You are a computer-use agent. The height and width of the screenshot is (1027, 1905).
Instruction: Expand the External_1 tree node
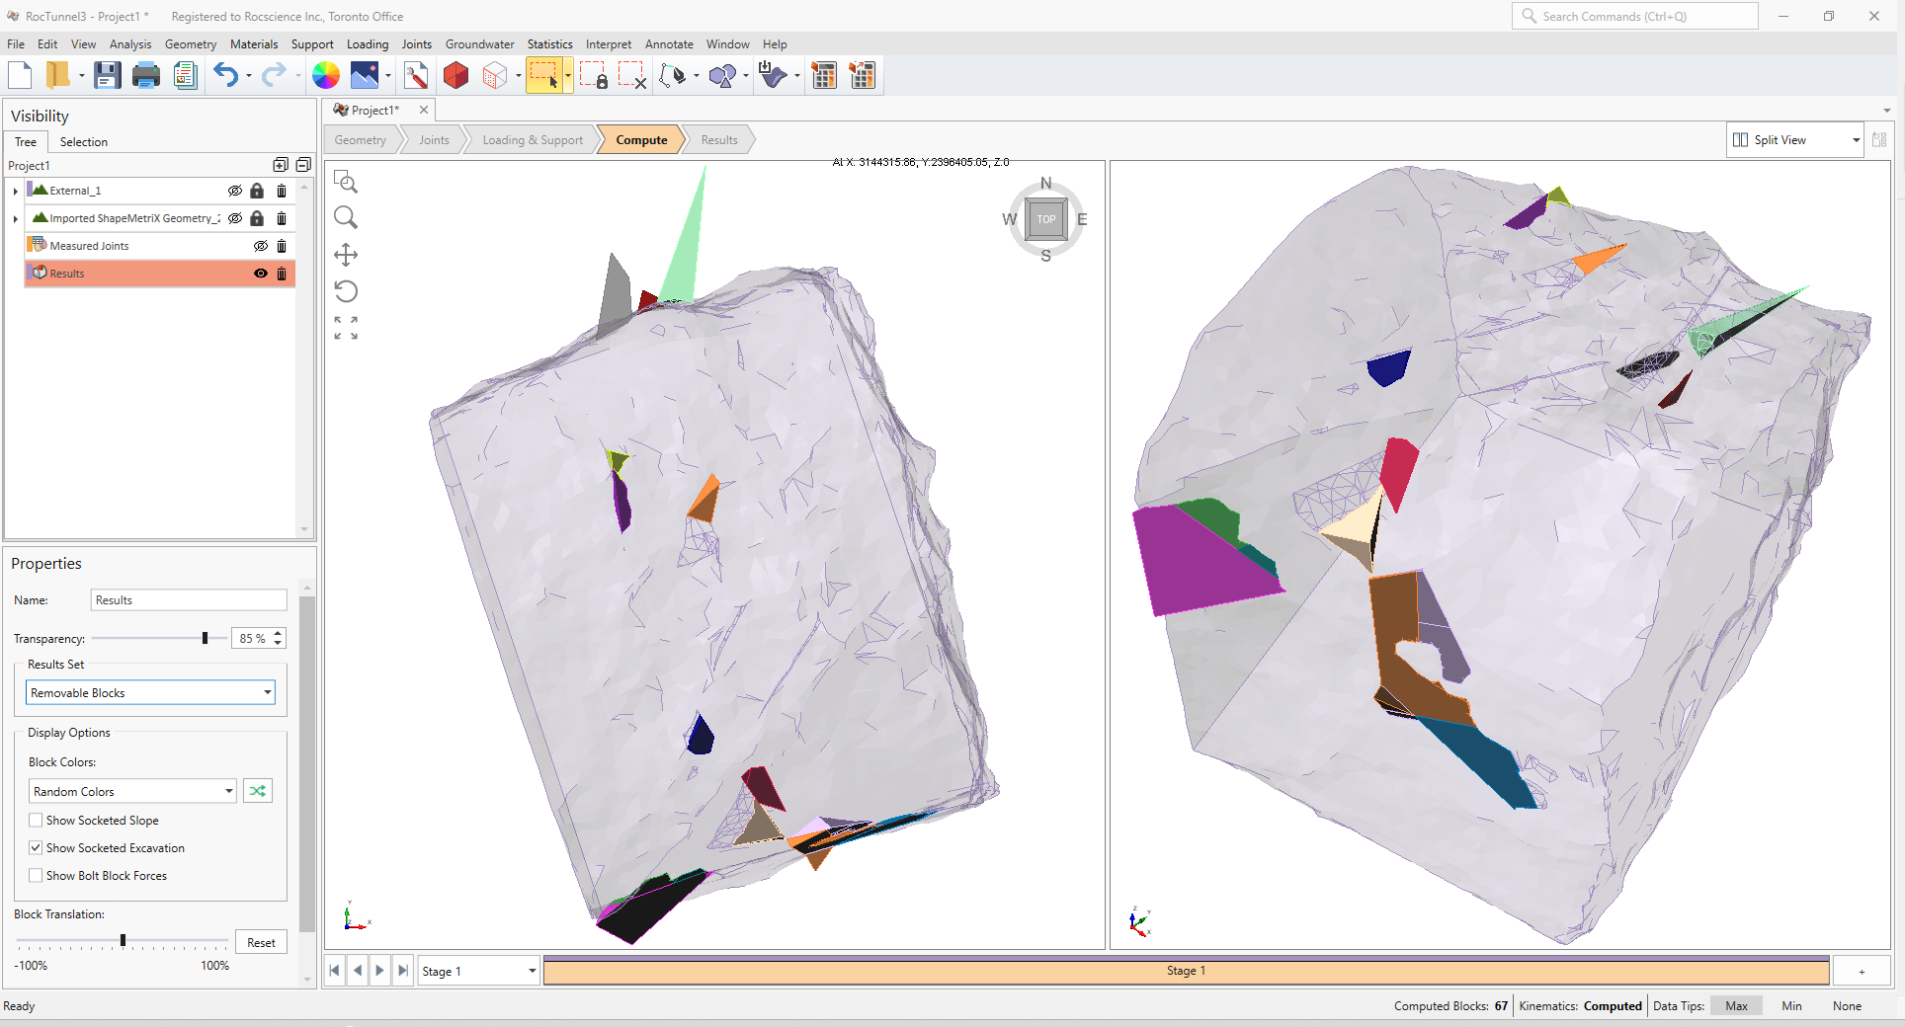point(15,191)
